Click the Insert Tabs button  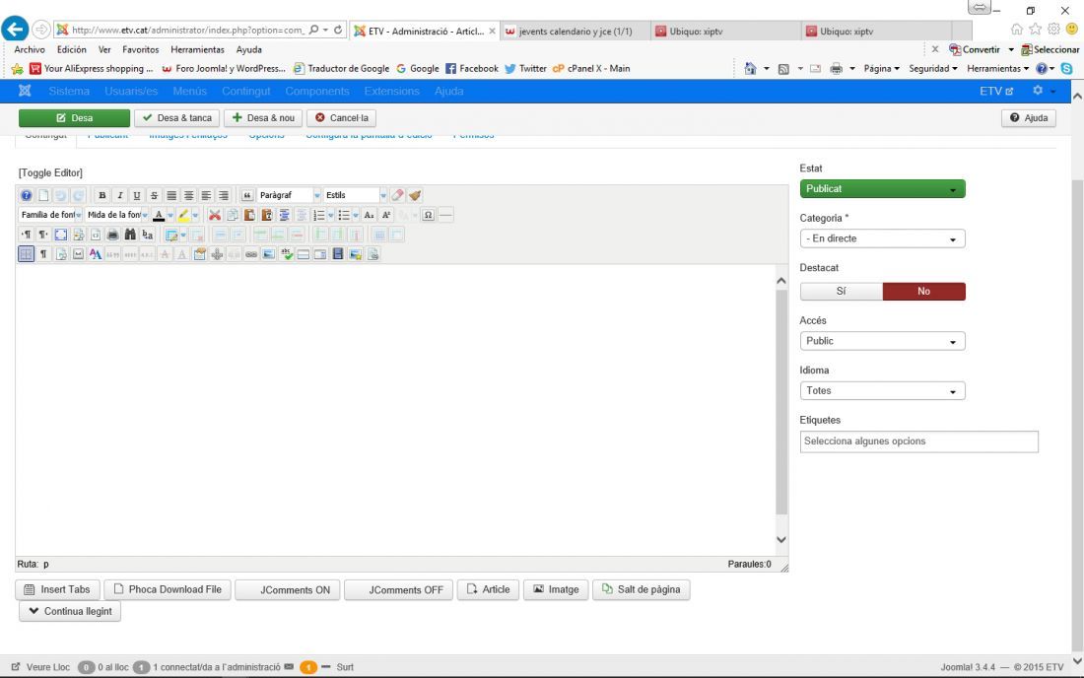57,589
